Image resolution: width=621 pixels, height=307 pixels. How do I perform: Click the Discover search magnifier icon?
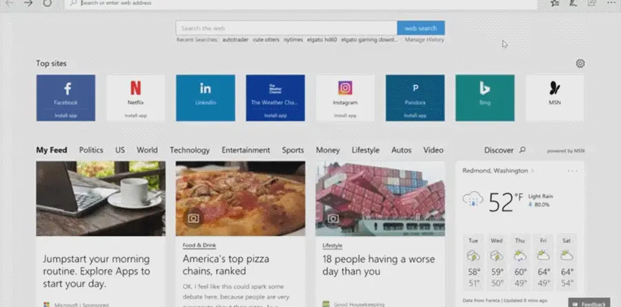point(522,150)
